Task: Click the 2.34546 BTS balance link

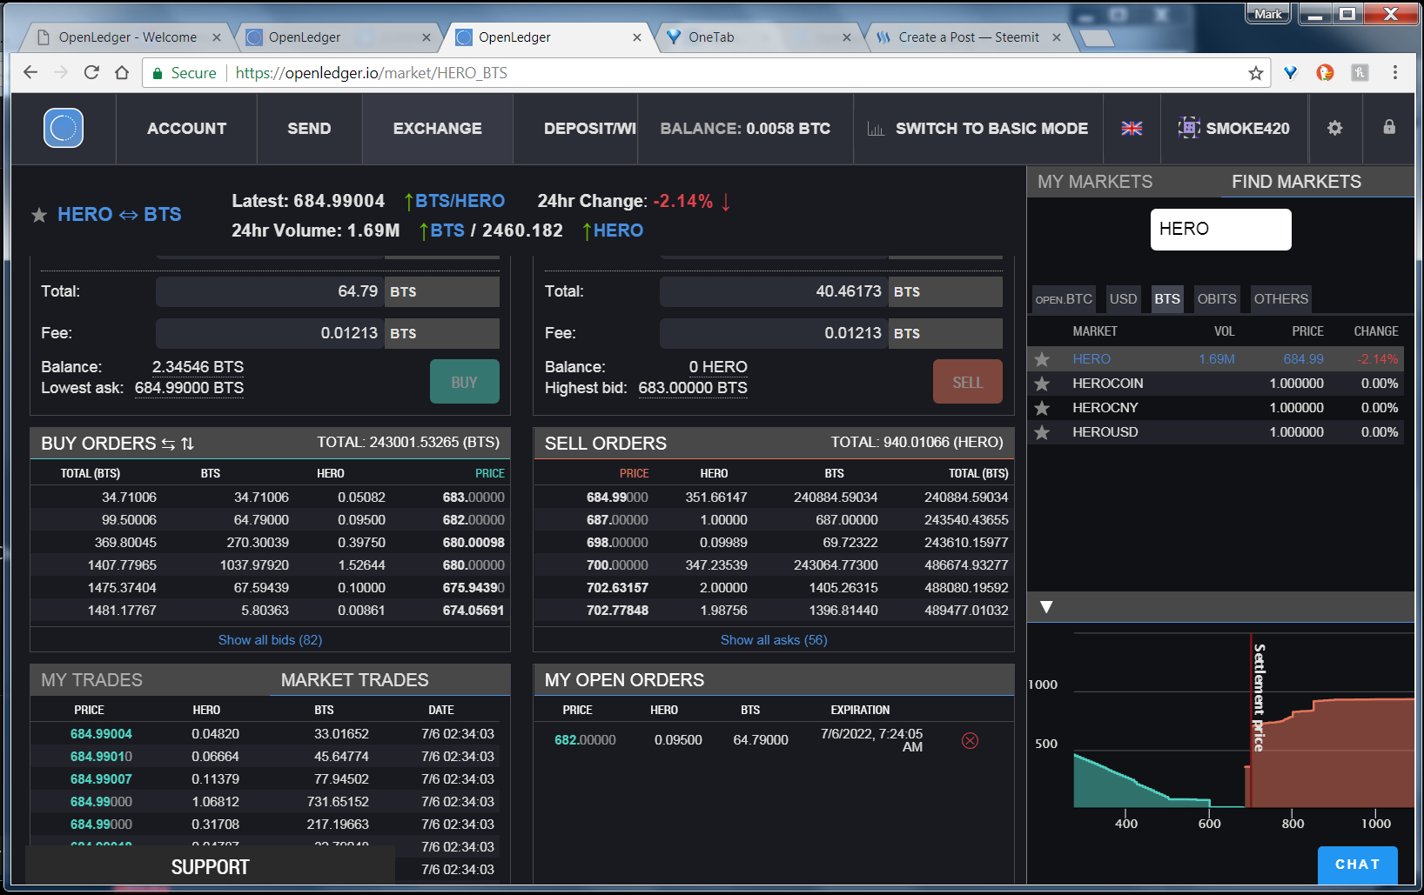Action: (x=198, y=367)
